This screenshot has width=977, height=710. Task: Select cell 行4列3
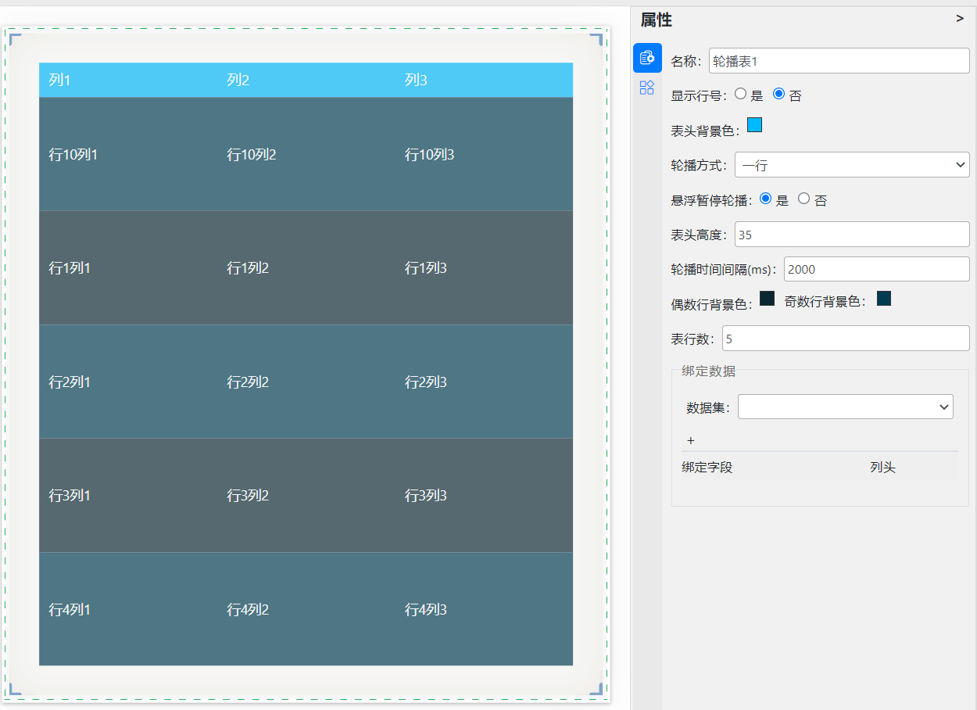[426, 610]
